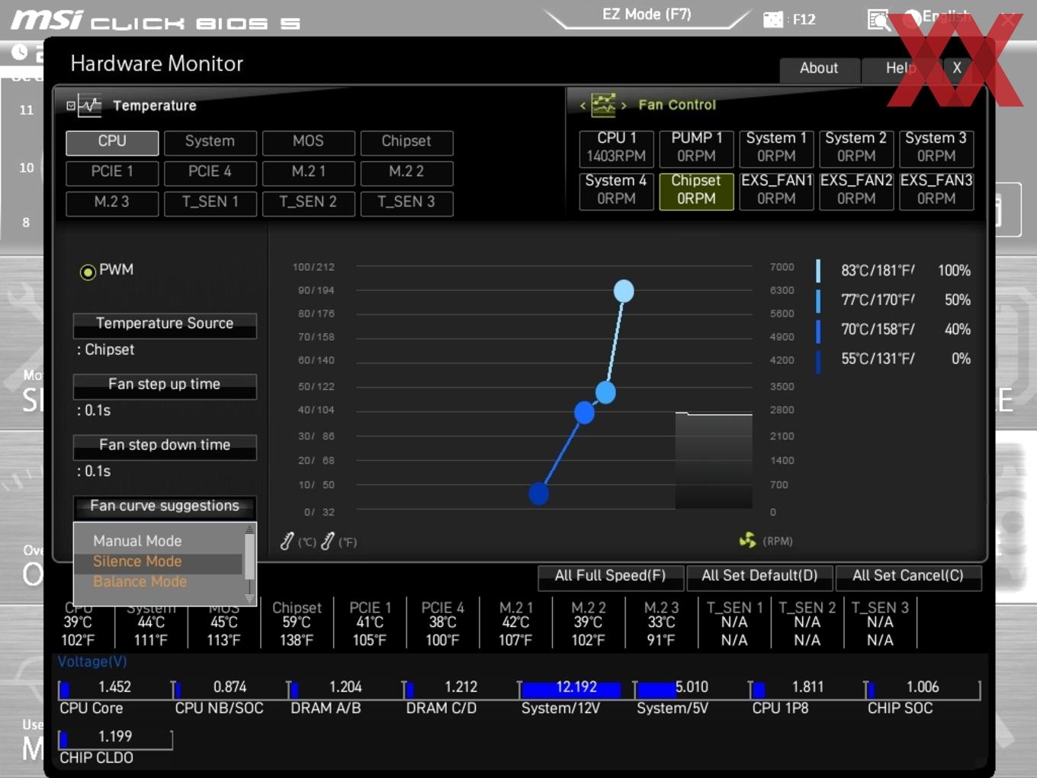Click the CPU Core voltage bar

(x=115, y=690)
